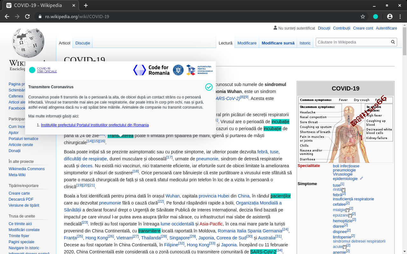Open the pneumologie infobox link
Image resolution: width=407 pixels, height=254 pixels.
[344, 170]
